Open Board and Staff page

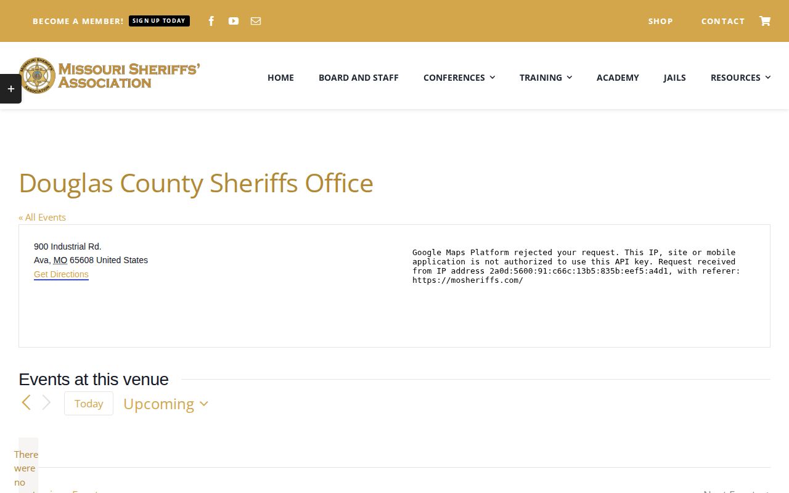359,78
